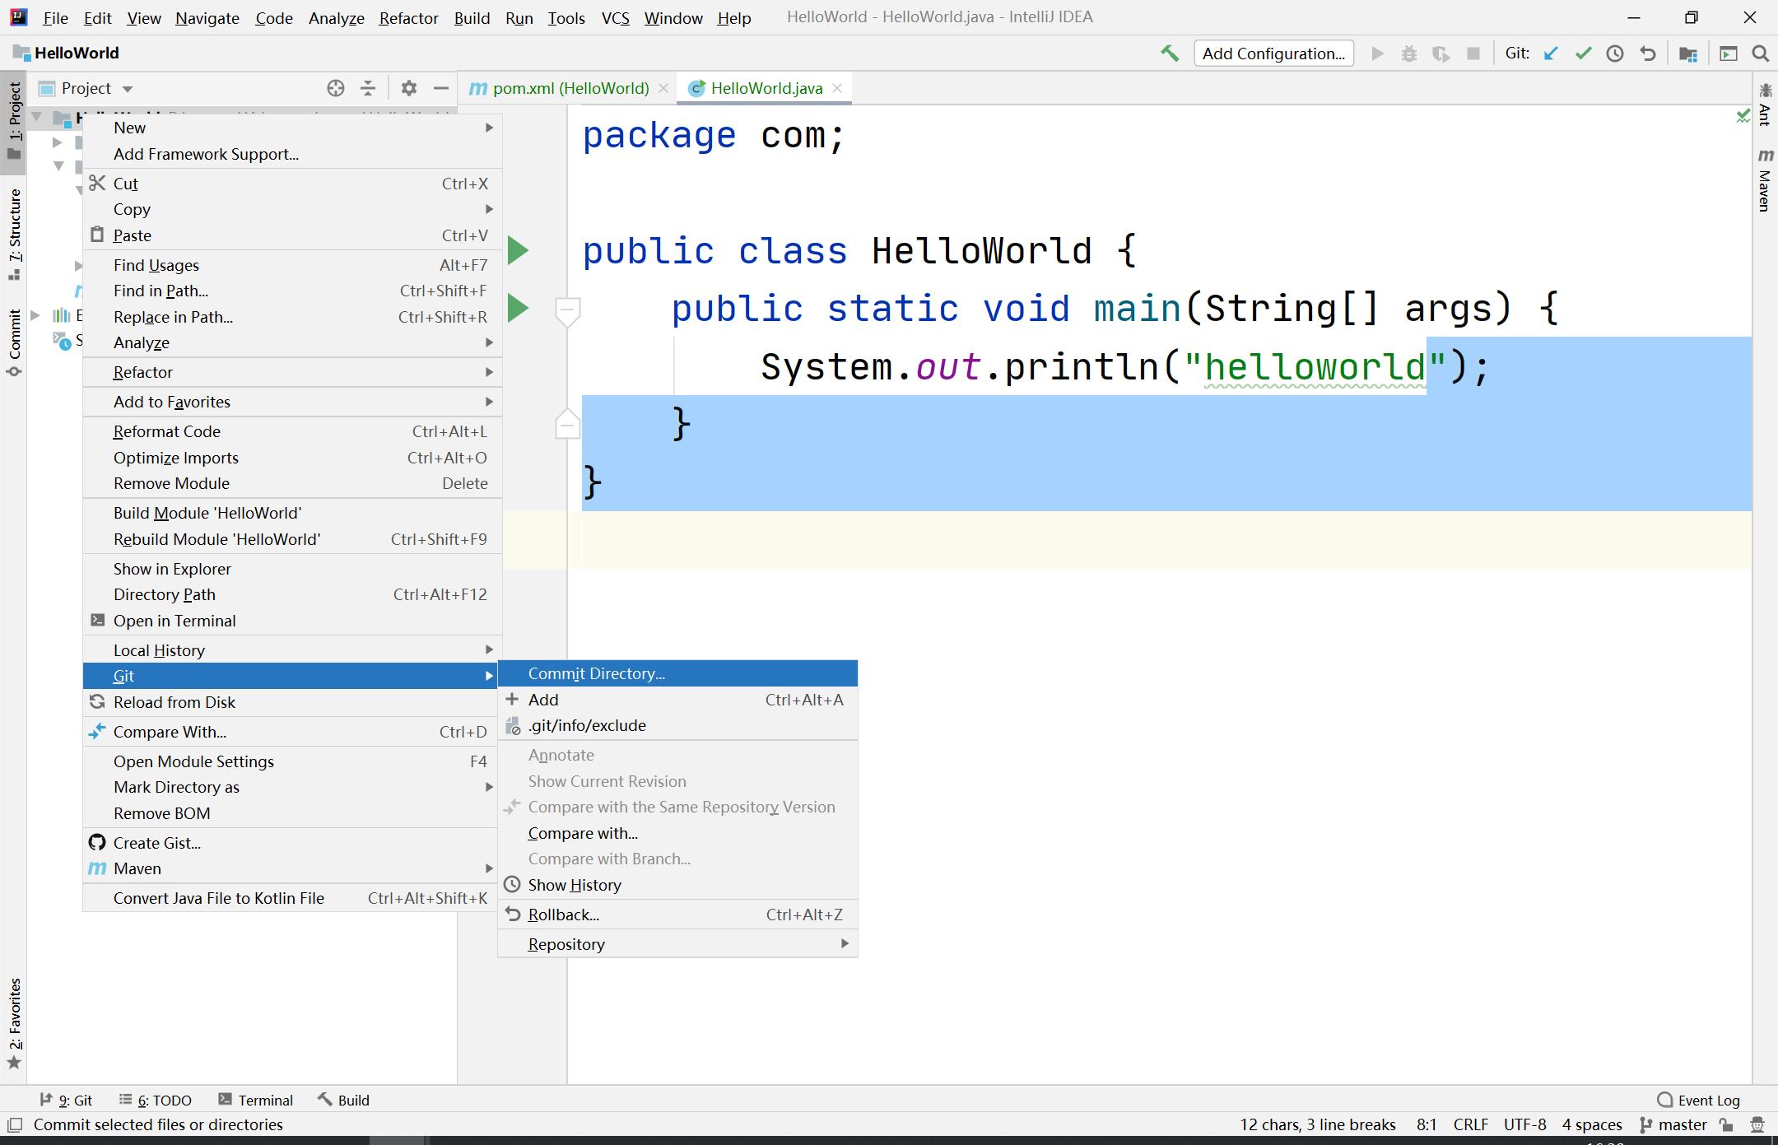Open the Terminal bottom tool window
This screenshot has width=1778, height=1145.
tap(255, 1100)
